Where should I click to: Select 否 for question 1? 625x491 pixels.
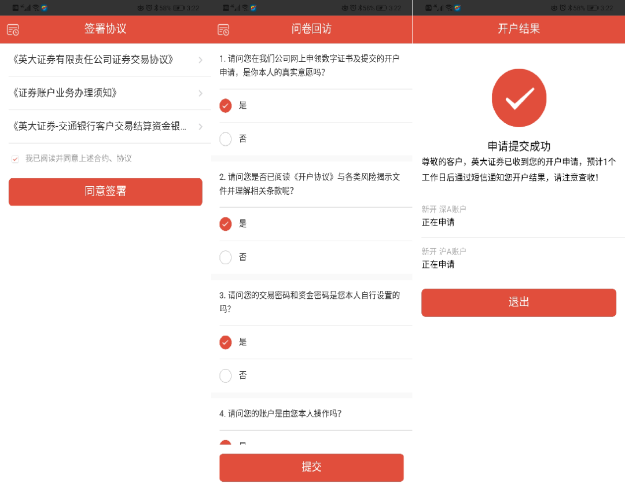pos(226,139)
